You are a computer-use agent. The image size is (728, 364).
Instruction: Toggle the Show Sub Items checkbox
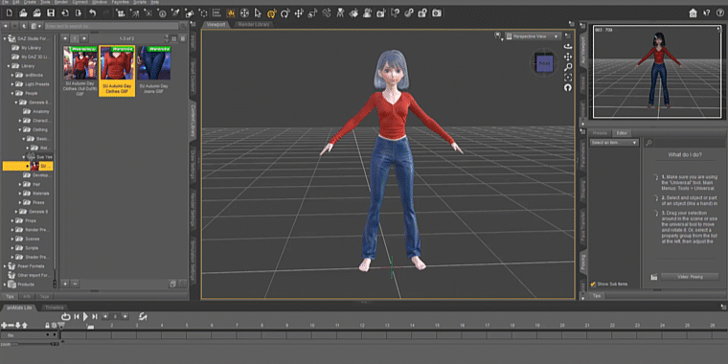593,284
